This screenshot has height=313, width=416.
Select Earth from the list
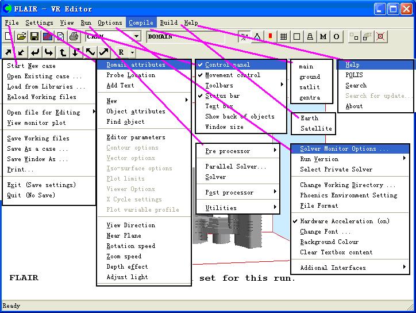coord(309,118)
